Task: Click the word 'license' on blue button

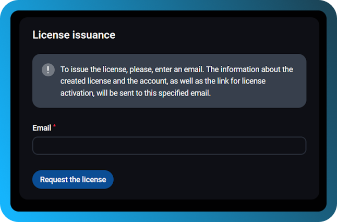Action: tap(94, 180)
